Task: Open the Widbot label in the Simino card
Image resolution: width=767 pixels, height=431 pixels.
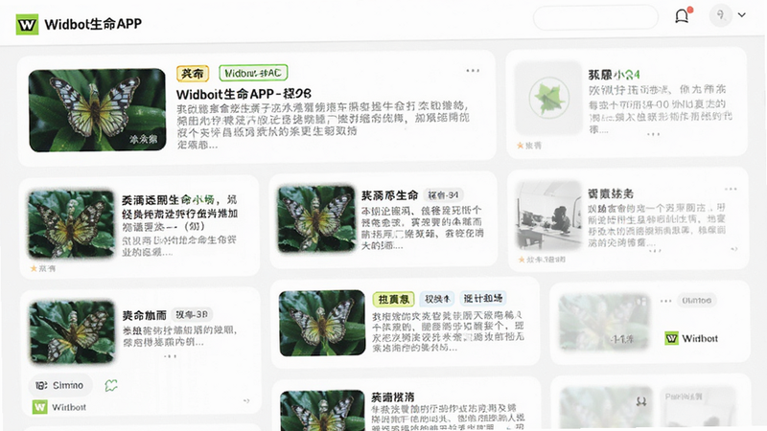Action: point(69,407)
